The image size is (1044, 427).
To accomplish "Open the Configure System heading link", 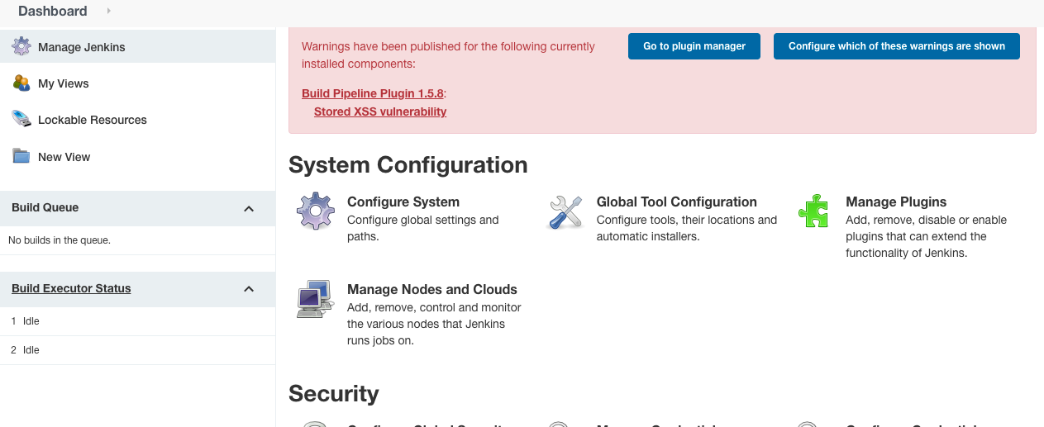I will point(403,202).
